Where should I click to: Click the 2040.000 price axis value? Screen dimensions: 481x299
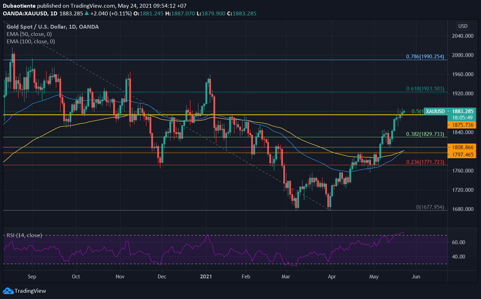[x=462, y=36]
